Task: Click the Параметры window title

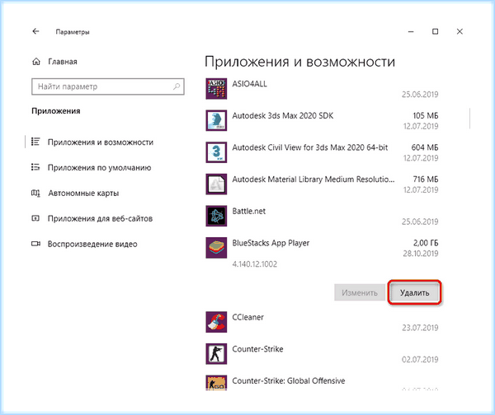Action: click(x=73, y=32)
